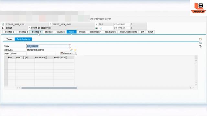
Task: Switch to Desktop 3 tab
Action: pos(36,32)
